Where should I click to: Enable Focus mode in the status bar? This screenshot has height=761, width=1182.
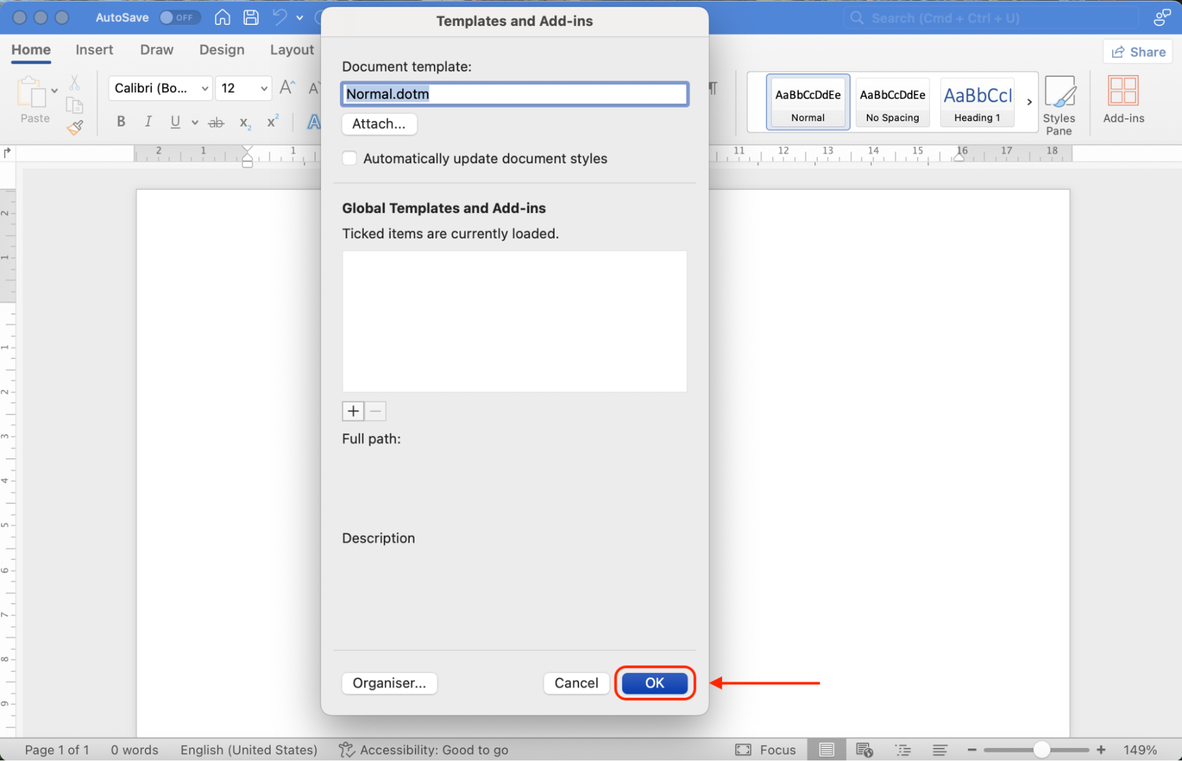(x=766, y=749)
